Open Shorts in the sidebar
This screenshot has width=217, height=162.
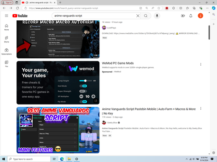pos(7,39)
